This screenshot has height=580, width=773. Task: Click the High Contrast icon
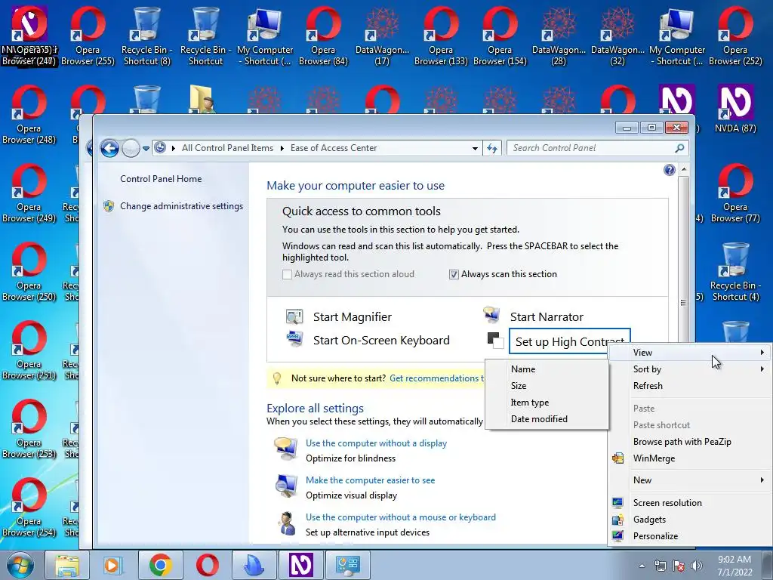pyautogui.click(x=495, y=341)
